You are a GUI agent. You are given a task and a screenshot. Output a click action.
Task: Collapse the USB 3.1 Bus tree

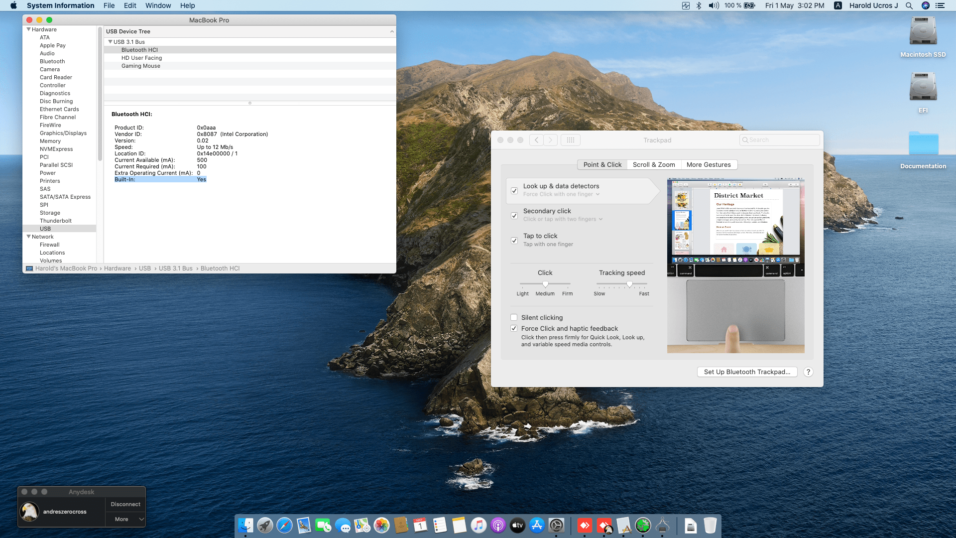[x=111, y=42]
